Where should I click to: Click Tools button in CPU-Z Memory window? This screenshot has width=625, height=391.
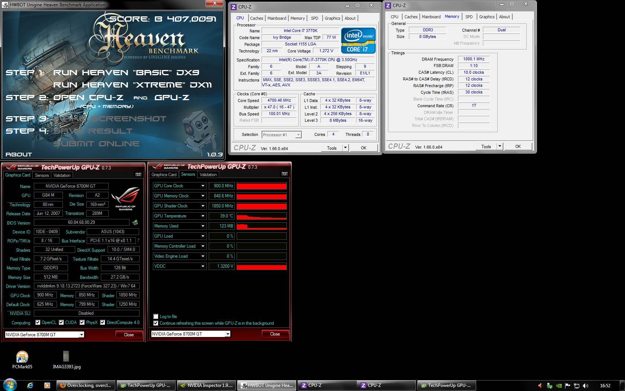point(486,146)
